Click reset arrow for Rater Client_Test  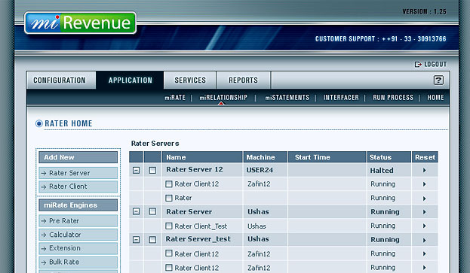425,226
